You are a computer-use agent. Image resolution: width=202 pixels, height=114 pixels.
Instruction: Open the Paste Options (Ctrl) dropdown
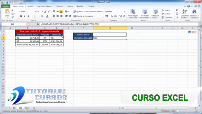click(x=193, y=32)
